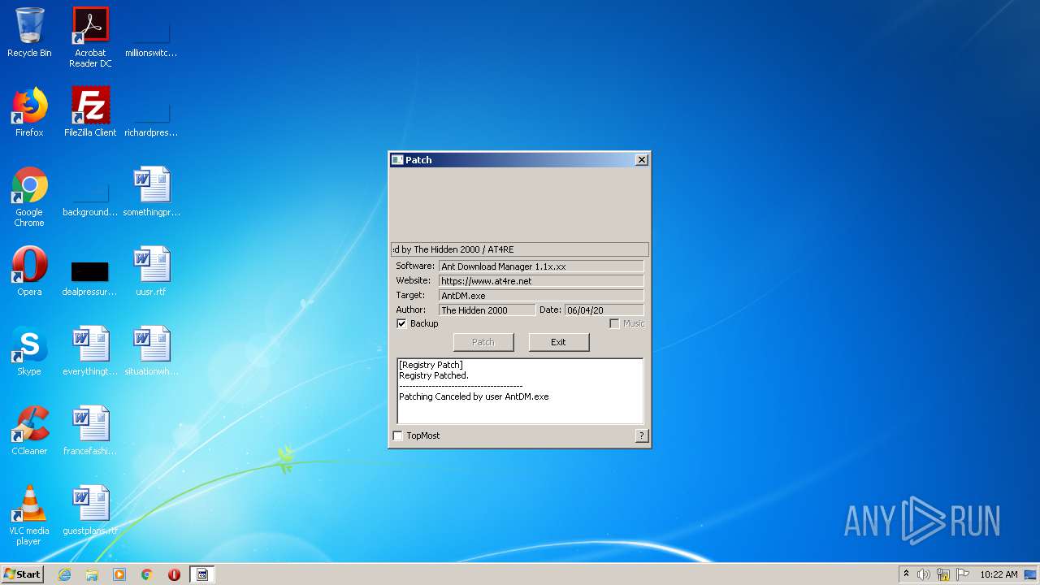Click 'Patching Canceled by user AntDM.exe' line
The height and width of the screenshot is (585, 1040).
click(x=474, y=396)
